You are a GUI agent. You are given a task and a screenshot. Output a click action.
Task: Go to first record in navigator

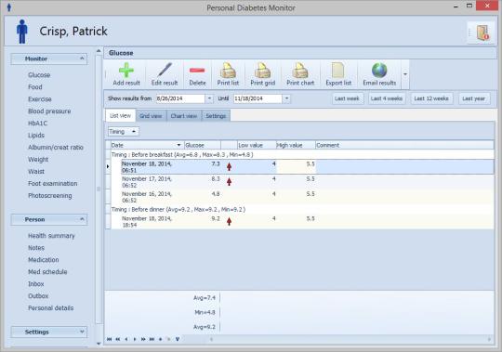click(x=110, y=339)
